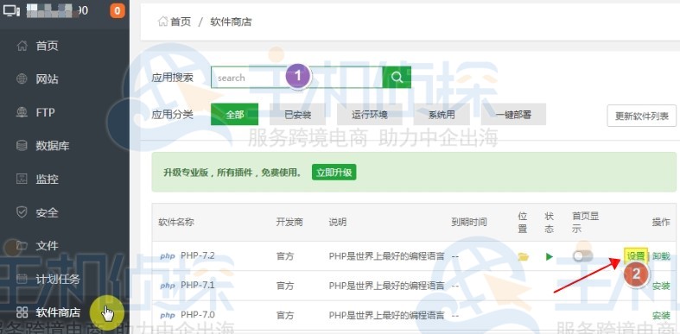The image size is (680, 334).
Task: Click the php logo icon beside PHP-7.0
Action: (168, 315)
